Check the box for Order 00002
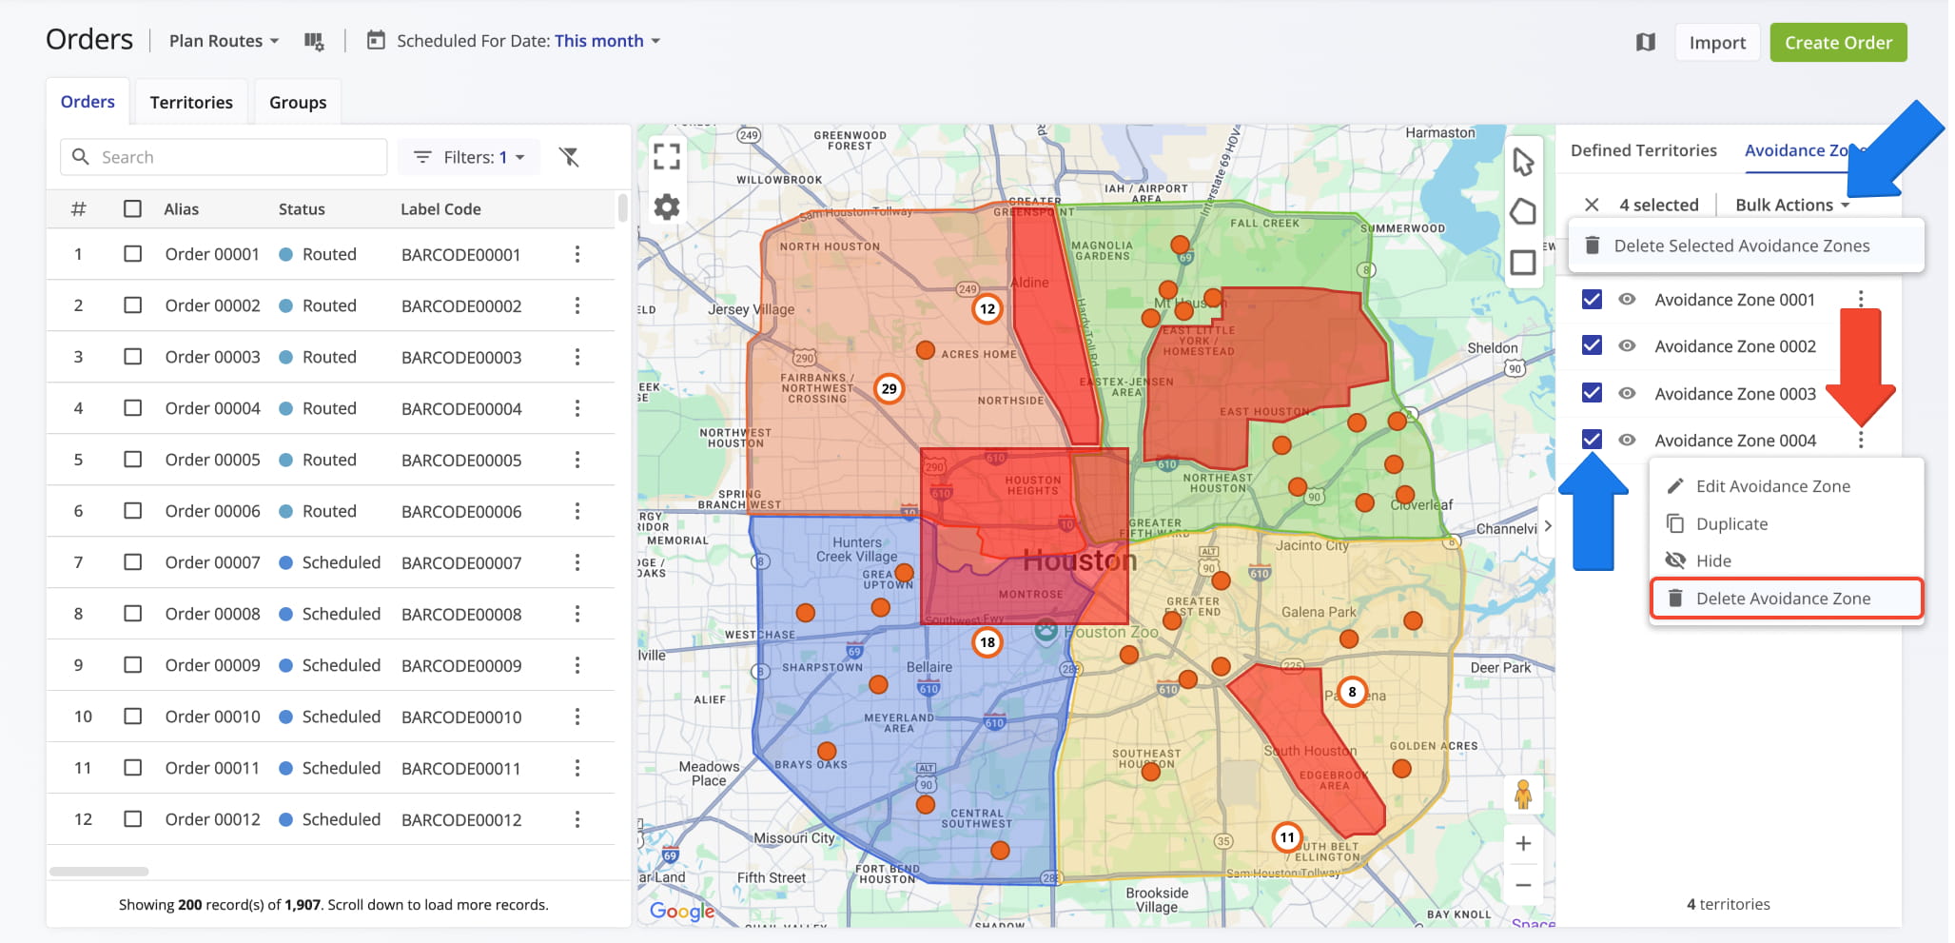The image size is (1955, 943). (x=133, y=305)
